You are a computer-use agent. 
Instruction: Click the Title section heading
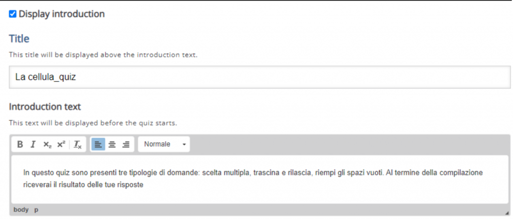click(x=19, y=38)
